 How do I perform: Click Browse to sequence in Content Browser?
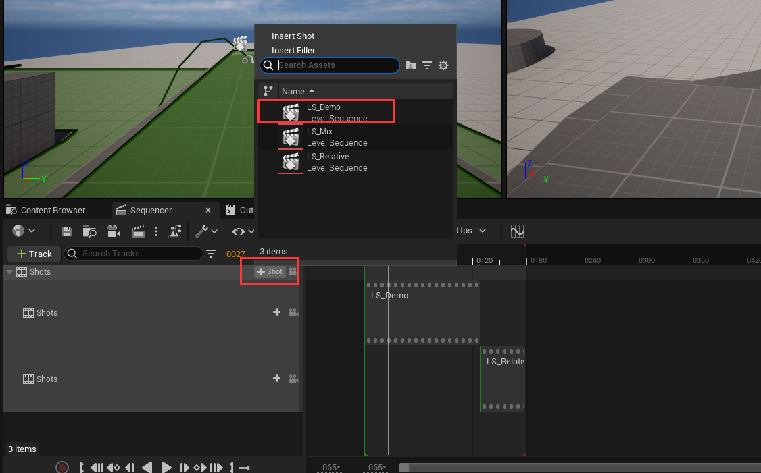89,231
